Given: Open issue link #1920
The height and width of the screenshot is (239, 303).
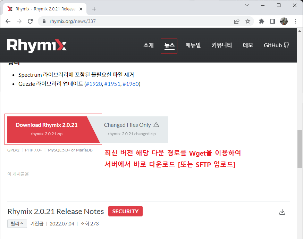Looking at the screenshot, I should click(x=94, y=84).
